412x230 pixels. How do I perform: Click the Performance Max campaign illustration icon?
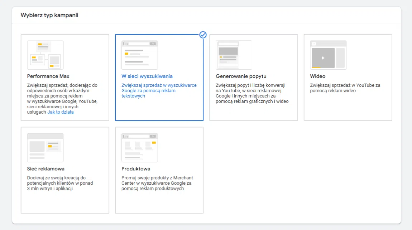[45, 55]
